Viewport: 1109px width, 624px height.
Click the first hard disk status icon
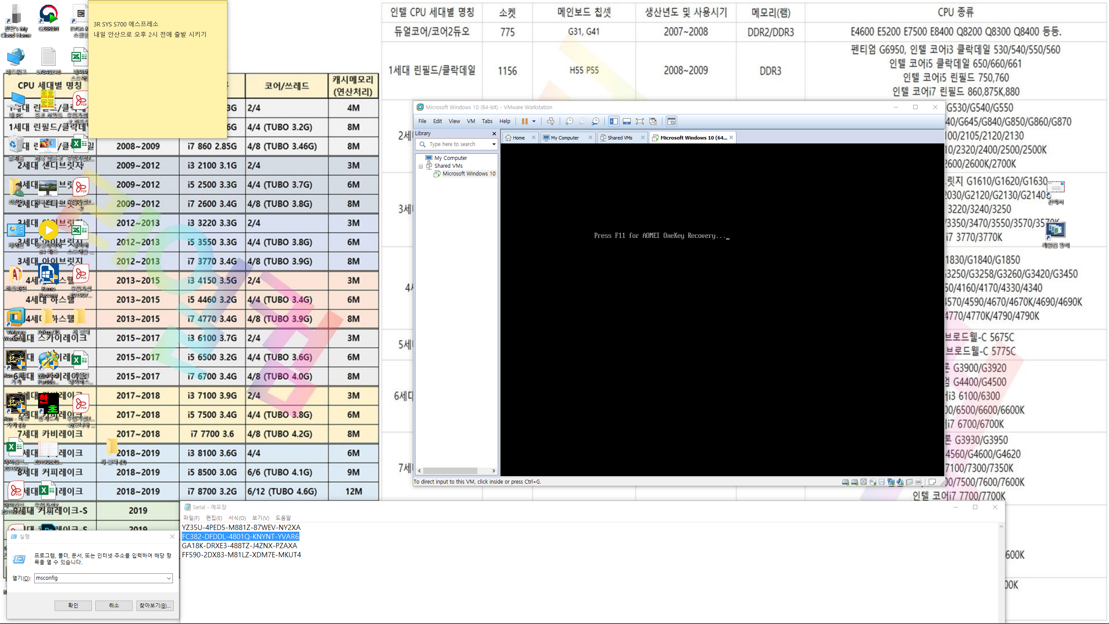[845, 482]
